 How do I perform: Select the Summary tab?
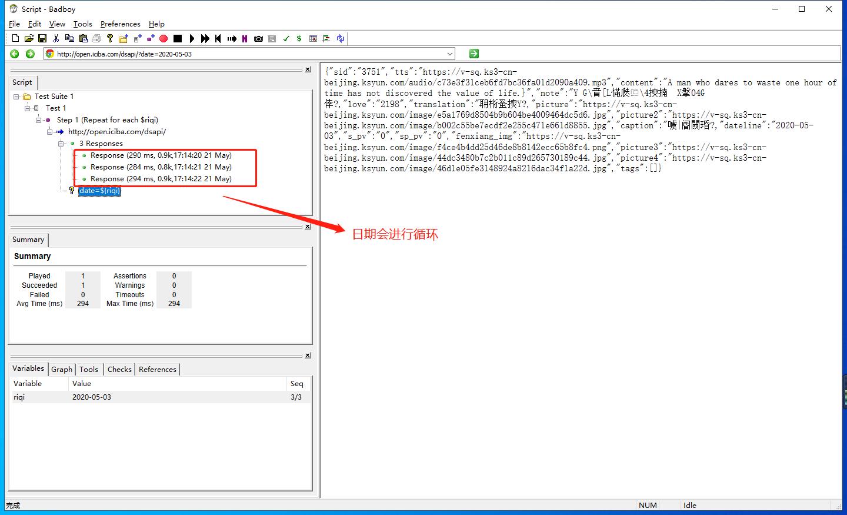(x=28, y=240)
